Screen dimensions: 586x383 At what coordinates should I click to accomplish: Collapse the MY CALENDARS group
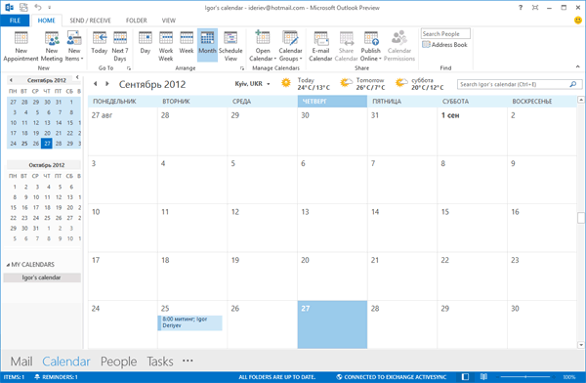coord(8,265)
